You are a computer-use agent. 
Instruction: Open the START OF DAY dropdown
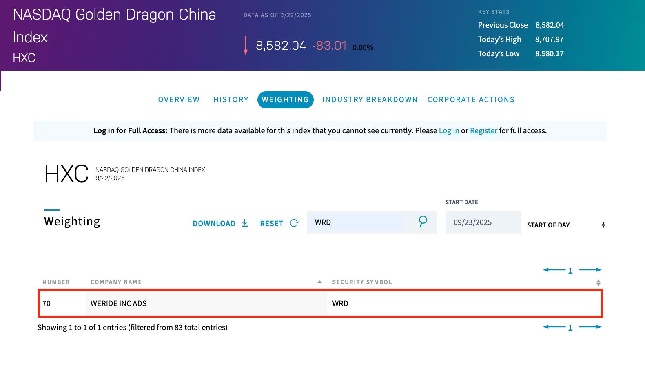(x=565, y=225)
